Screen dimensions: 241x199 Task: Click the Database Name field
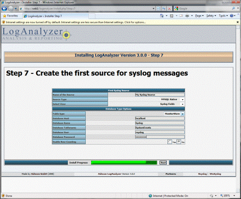pos(160,123)
